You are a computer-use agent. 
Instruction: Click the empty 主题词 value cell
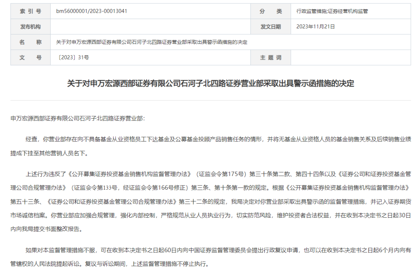(351, 58)
